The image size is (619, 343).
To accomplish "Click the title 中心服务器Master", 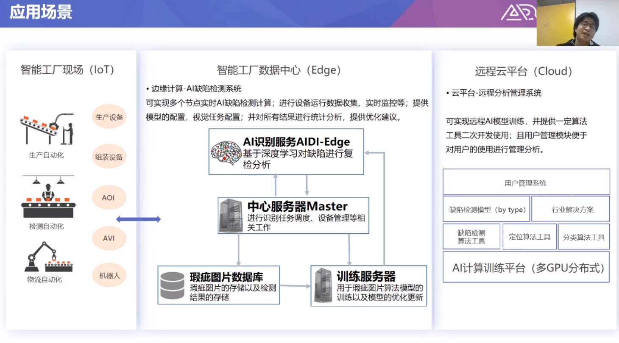I will (x=298, y=206).
